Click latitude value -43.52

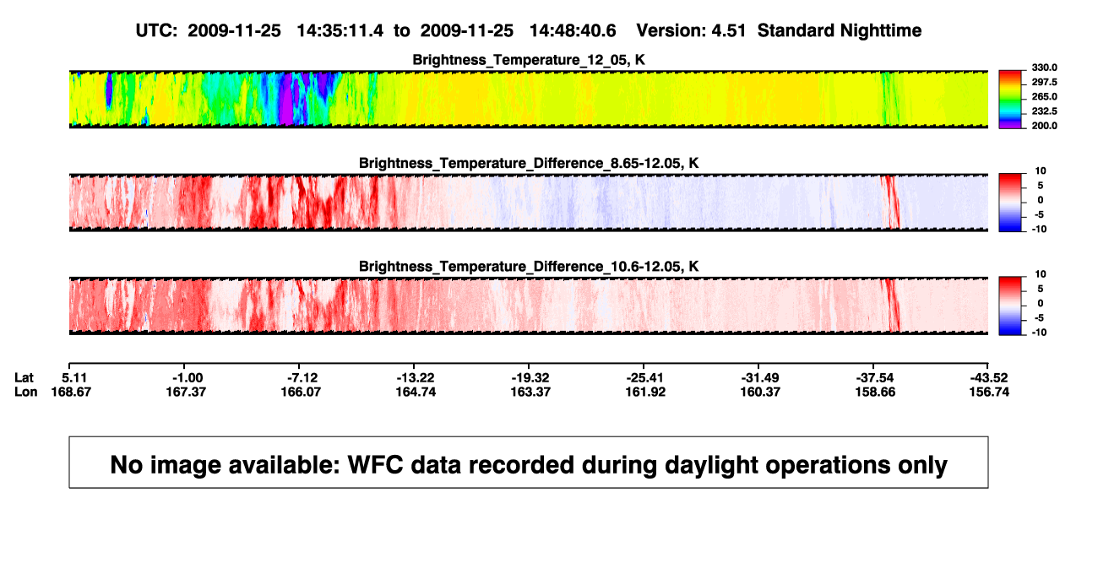pyautogui.click(x=990, y=377)
